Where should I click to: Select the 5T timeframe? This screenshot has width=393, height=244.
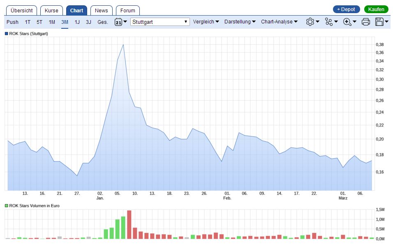coord(39,22)
